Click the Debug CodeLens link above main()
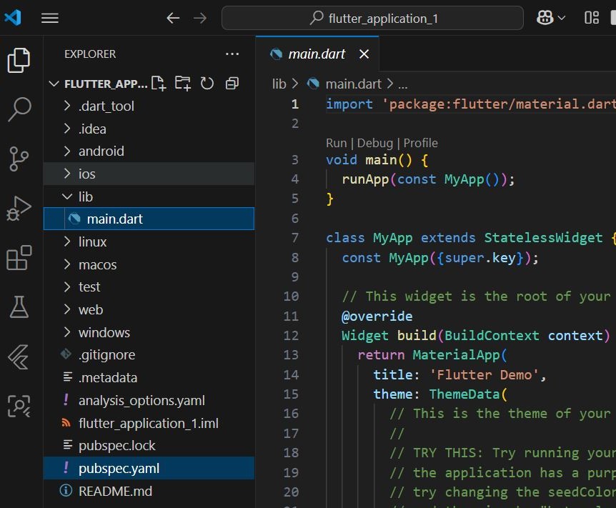This screenshot has height=508, width=616. [374, 143]
